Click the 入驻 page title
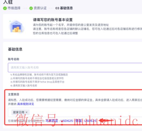This screenshot has width=142, height=131. [x=8, y=2]
